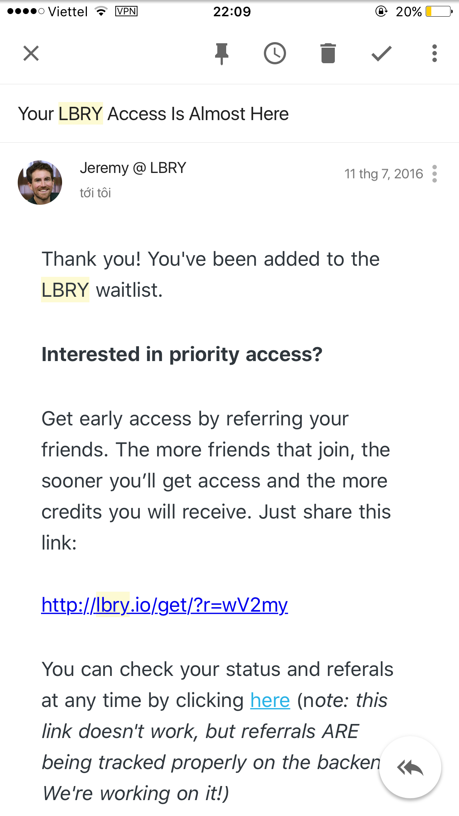
Task: Snooze the email with the clock icon
Action: [x=275, y=54]
